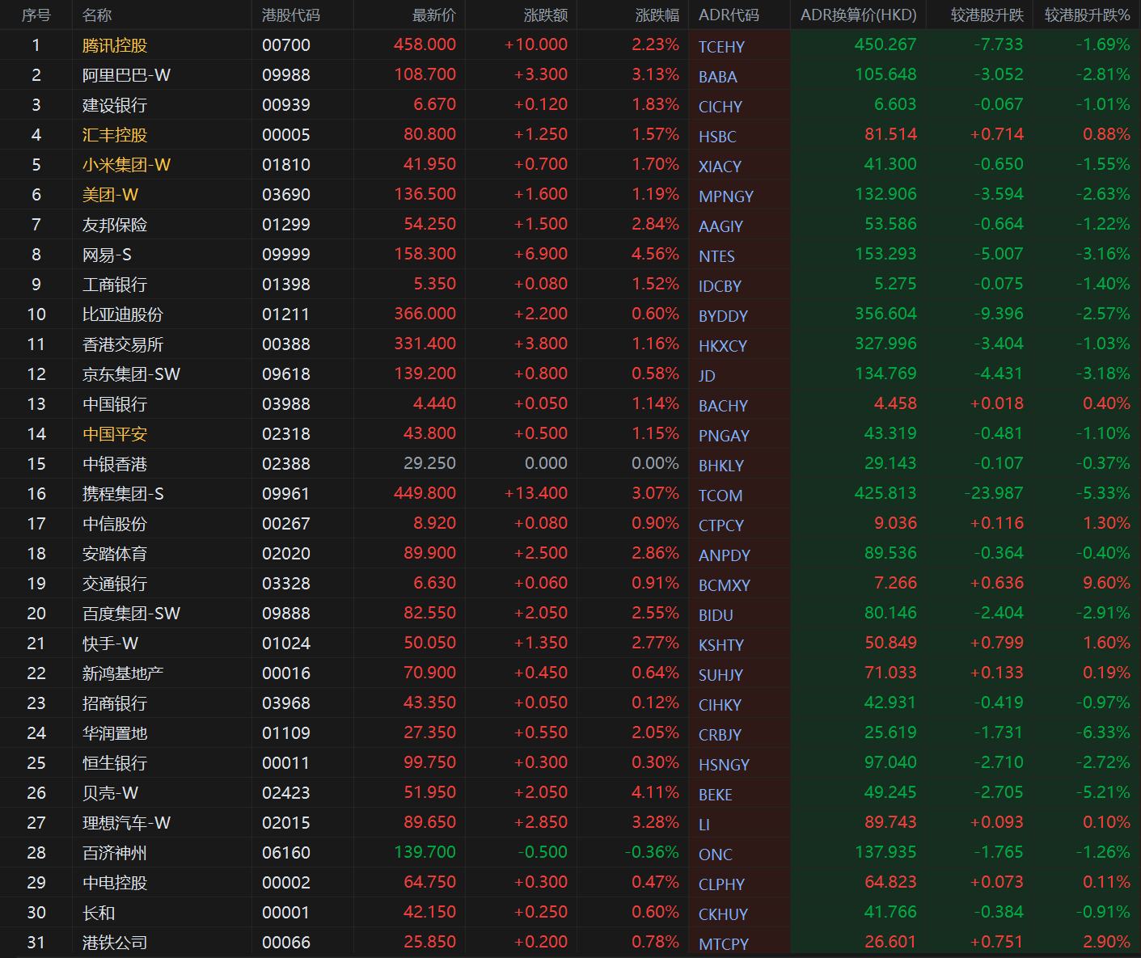This screenshot has height=958, width=1141.
Task: Select 阿里巴巴-W stock name
Action: click(126, 75)
